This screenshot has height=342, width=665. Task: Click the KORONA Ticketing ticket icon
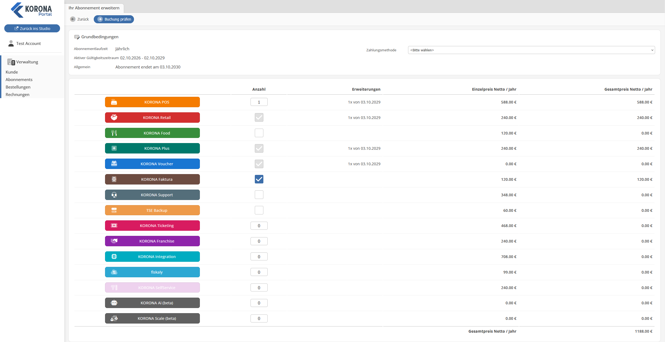(x=114, y=225)
